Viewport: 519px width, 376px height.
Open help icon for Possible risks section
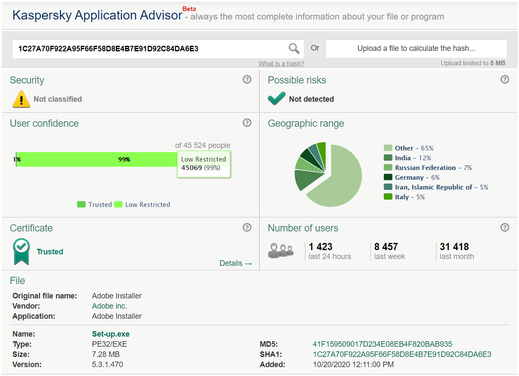coord(505,80)
